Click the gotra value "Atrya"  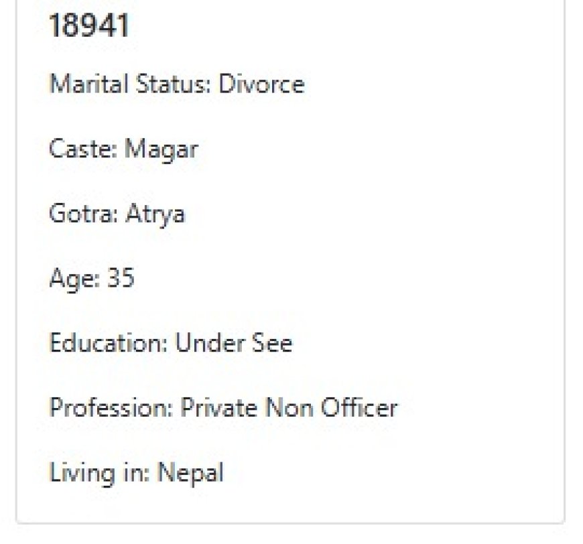(155, 215)
